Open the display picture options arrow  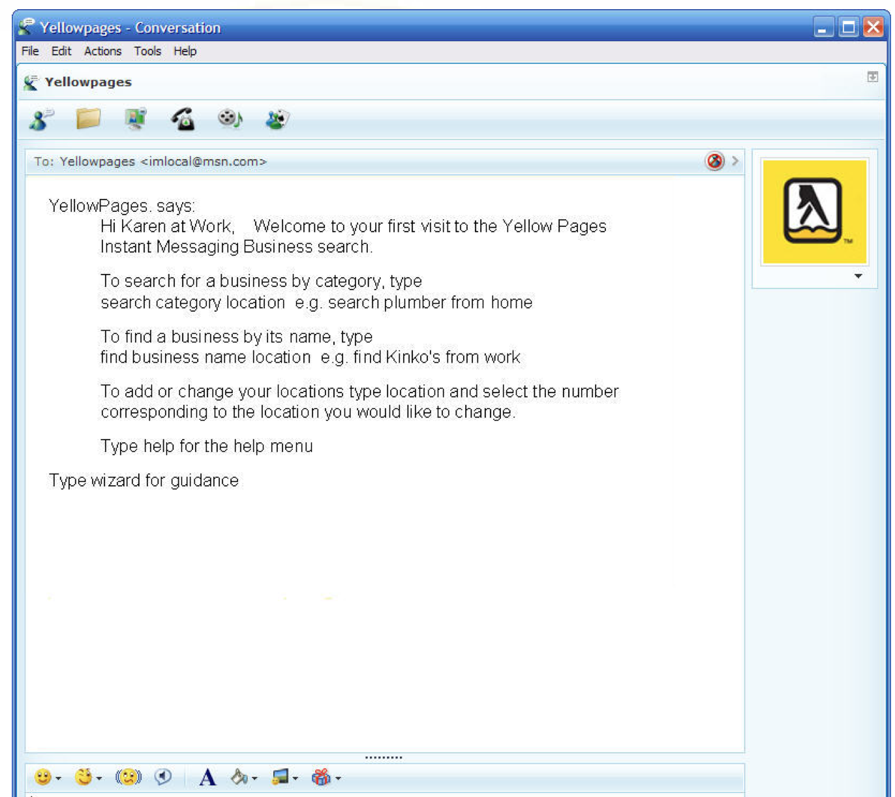858,277
